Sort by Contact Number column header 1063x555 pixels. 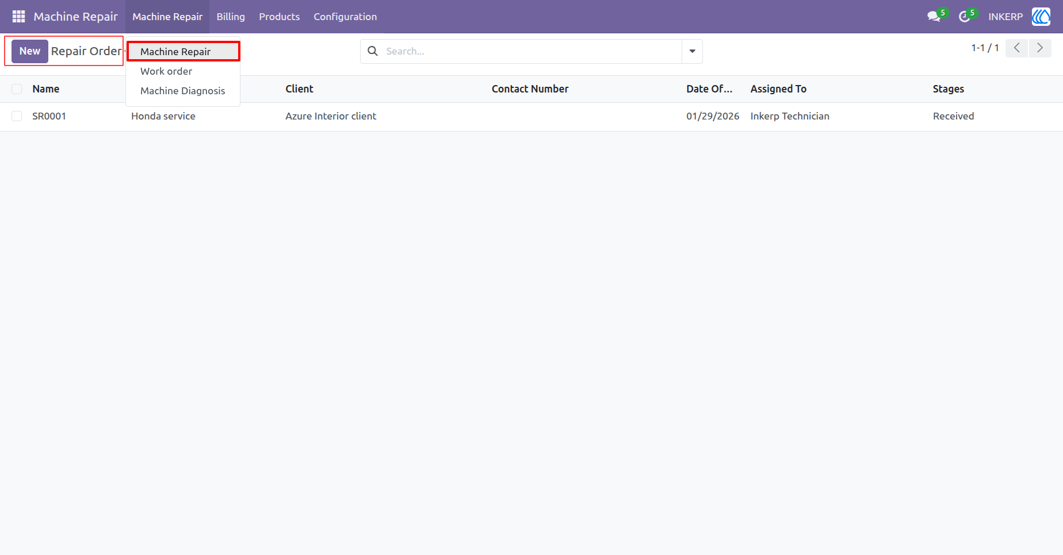click(x=530, y=89)
